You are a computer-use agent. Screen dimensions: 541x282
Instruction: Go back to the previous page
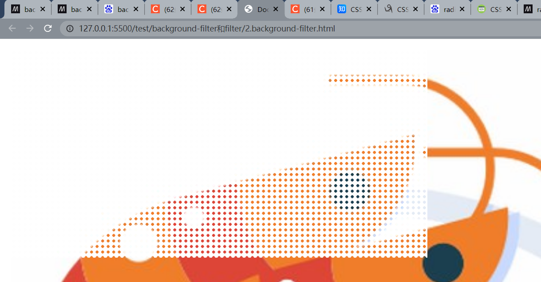[x=12, y=28]
